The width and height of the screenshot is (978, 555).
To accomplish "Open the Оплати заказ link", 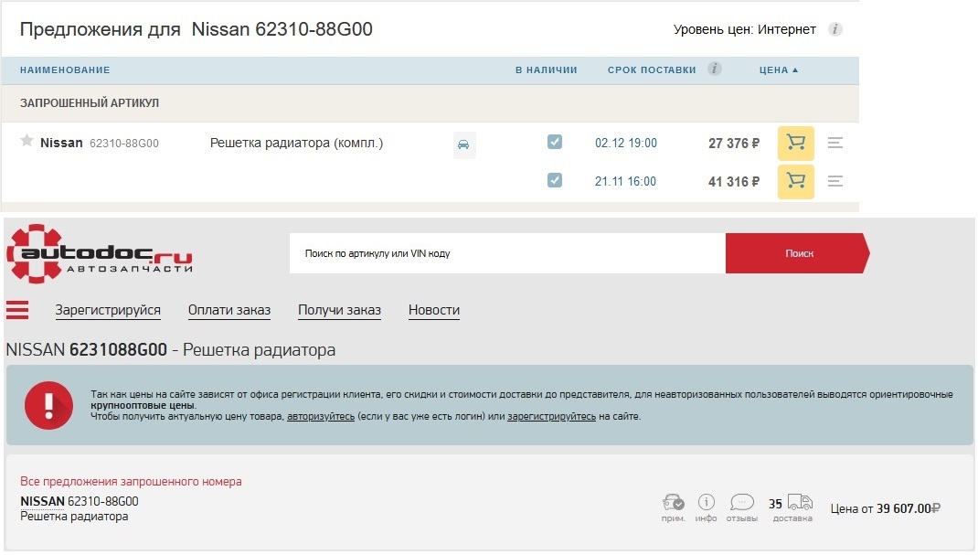I will click(229, 310).
